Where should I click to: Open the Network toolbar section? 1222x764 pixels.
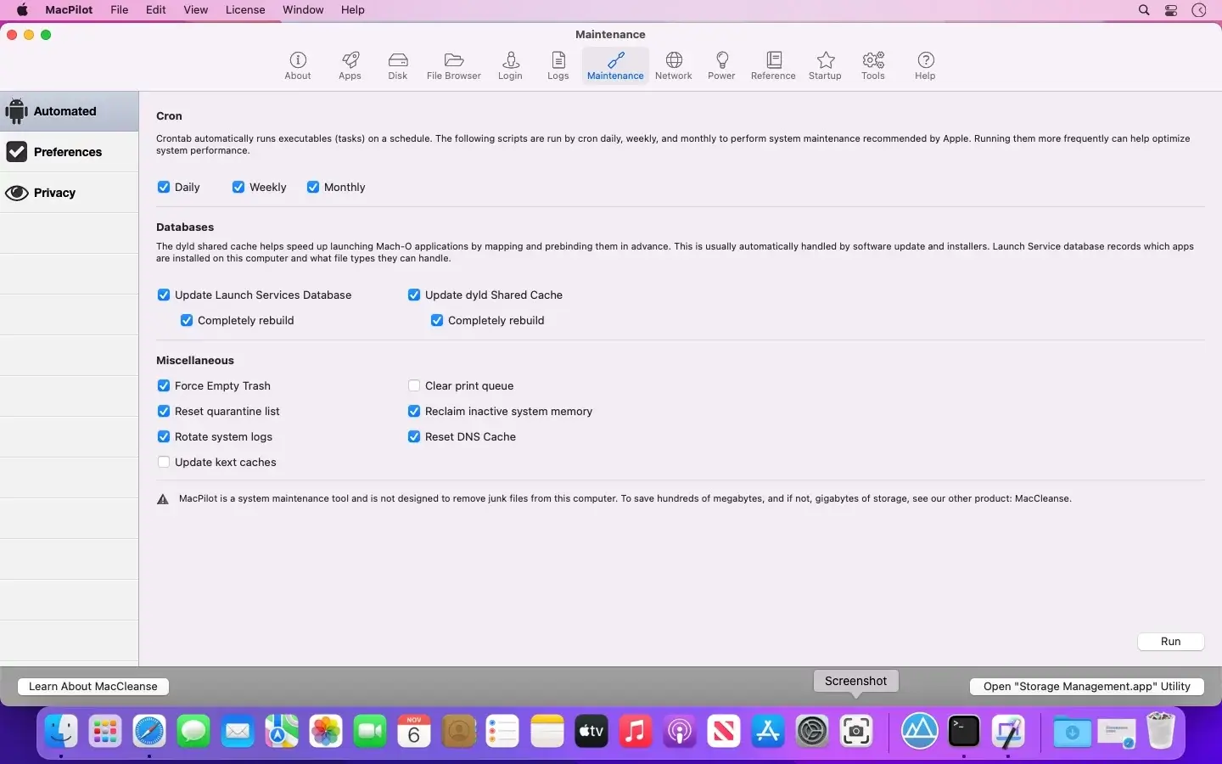(x=674, y=65)
